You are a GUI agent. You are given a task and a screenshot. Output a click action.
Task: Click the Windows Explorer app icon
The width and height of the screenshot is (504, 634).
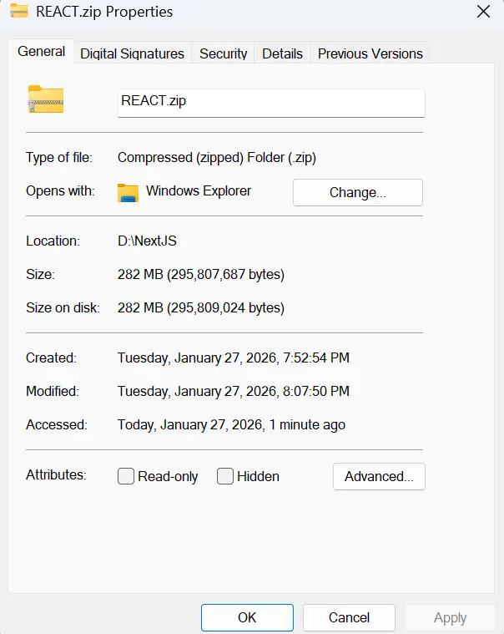(x=128, y=192)
